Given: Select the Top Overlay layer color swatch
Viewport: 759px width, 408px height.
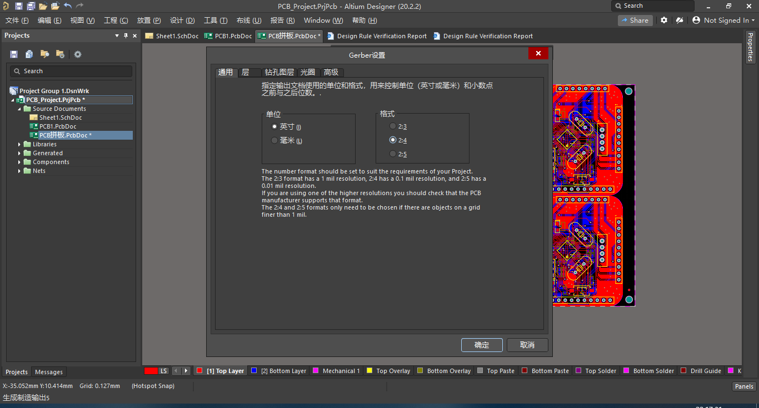Looking at the screenshot, I should click(369, 370).
